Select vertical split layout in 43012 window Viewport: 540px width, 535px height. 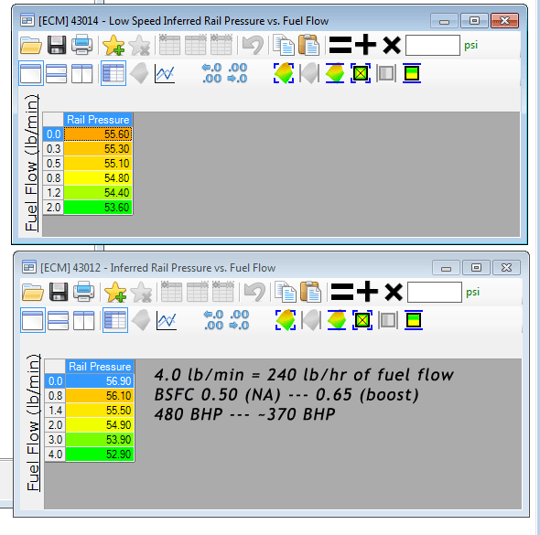[x=83, y=320]
